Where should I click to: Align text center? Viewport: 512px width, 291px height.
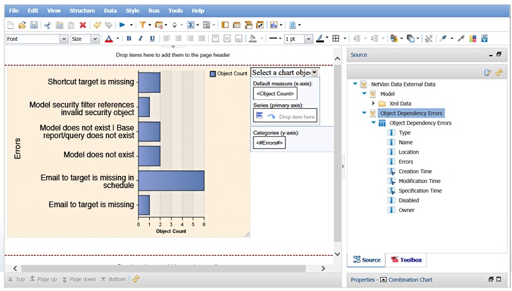[x=179, y=39]
